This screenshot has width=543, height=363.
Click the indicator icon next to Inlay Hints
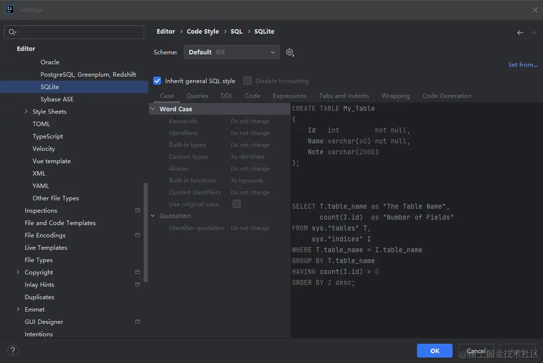(137, 284)
